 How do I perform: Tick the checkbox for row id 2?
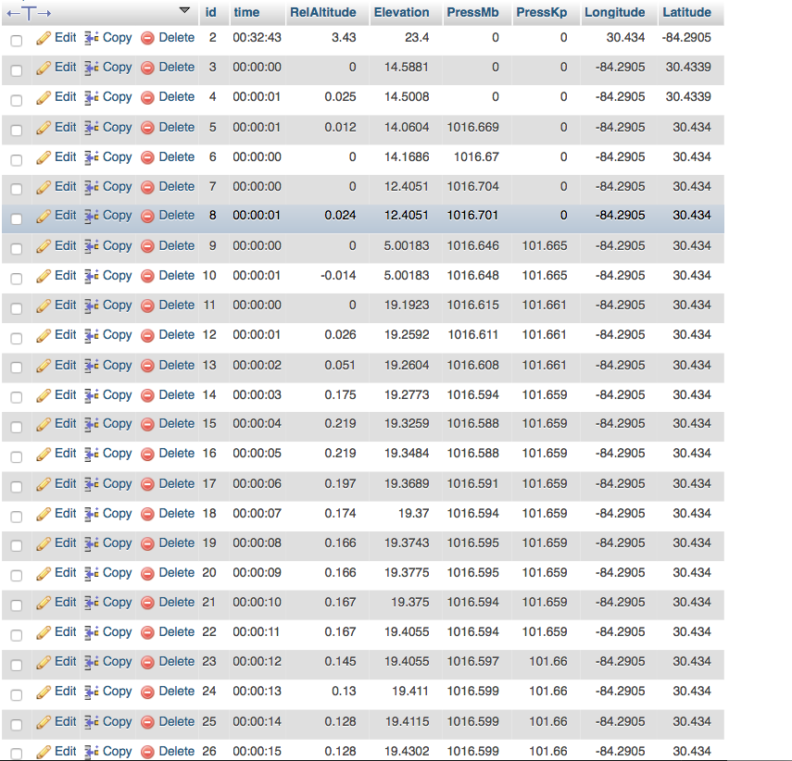tap(17, 41)
